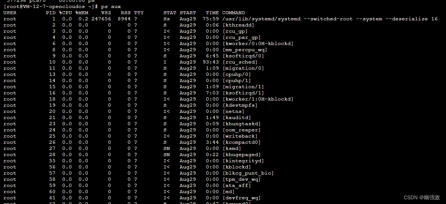Click the systemd --switched-root command line
The height and width of the screenshot is (204, 446).
point(330,19)
